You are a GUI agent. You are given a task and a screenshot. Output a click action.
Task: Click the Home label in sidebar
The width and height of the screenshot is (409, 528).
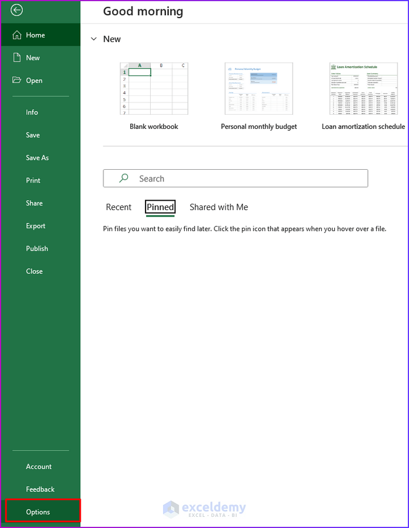coord(35,35)
